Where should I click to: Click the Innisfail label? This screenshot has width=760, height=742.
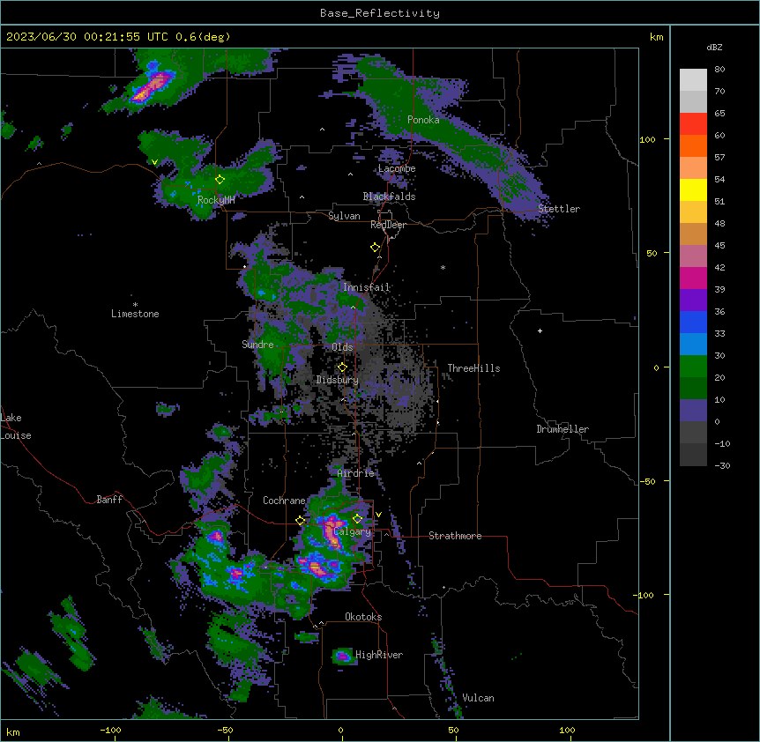367,287
